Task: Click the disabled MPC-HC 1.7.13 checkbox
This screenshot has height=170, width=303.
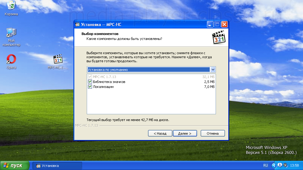Action: pos(90,77)
